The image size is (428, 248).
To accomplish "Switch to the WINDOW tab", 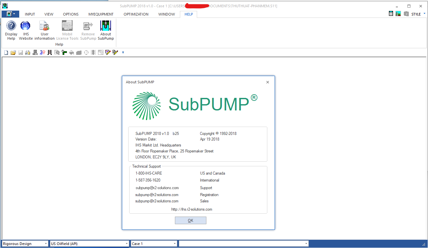I will (x=167, y=14).
